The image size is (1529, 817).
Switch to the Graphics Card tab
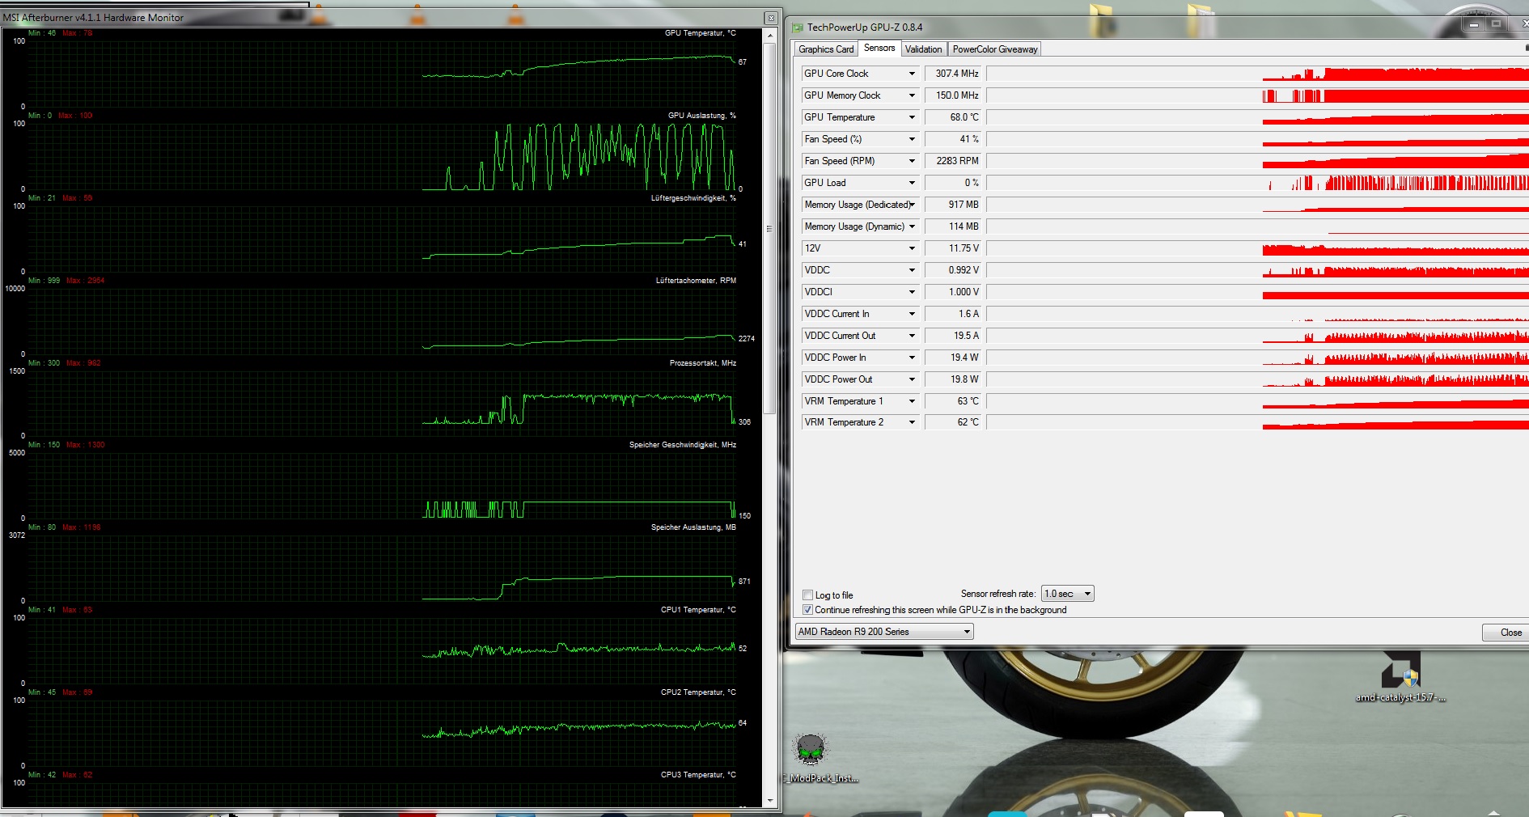[x=826, y=49]
